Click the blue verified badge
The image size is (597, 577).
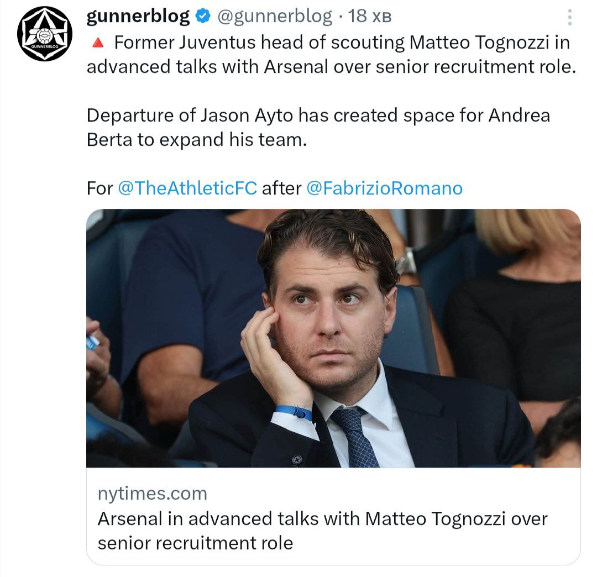(x=203, y=17)
